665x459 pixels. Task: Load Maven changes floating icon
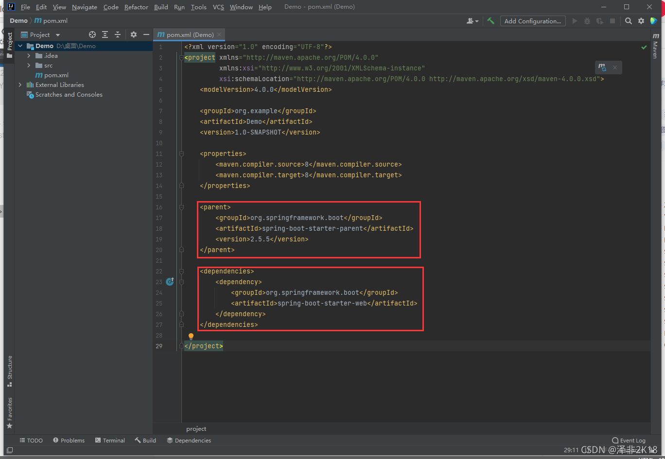pos(602,68)
